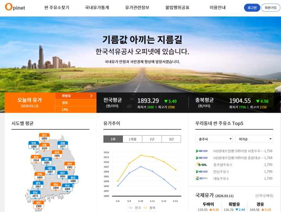
Task: Open 만남주유소 station link
Action: click(221, 171)
